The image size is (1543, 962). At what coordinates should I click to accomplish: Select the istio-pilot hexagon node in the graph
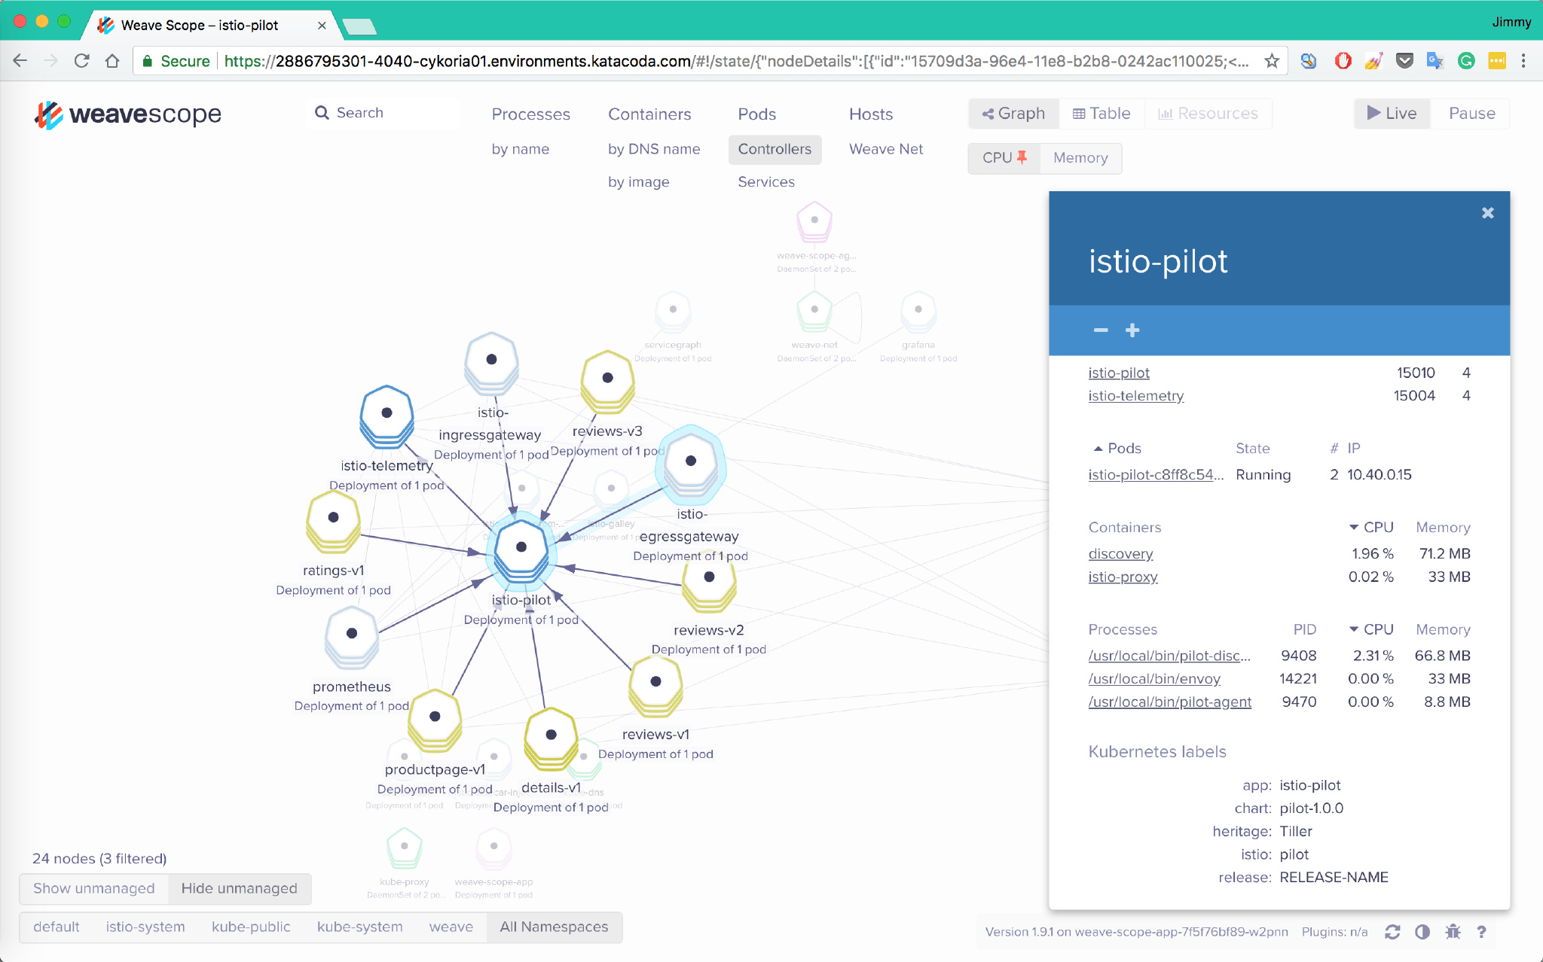521,548
